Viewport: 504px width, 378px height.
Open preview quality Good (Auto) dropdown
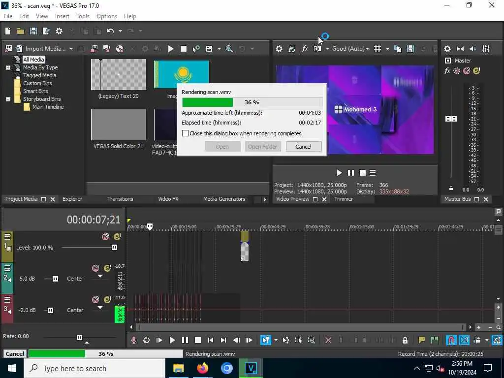pos(350,49)
